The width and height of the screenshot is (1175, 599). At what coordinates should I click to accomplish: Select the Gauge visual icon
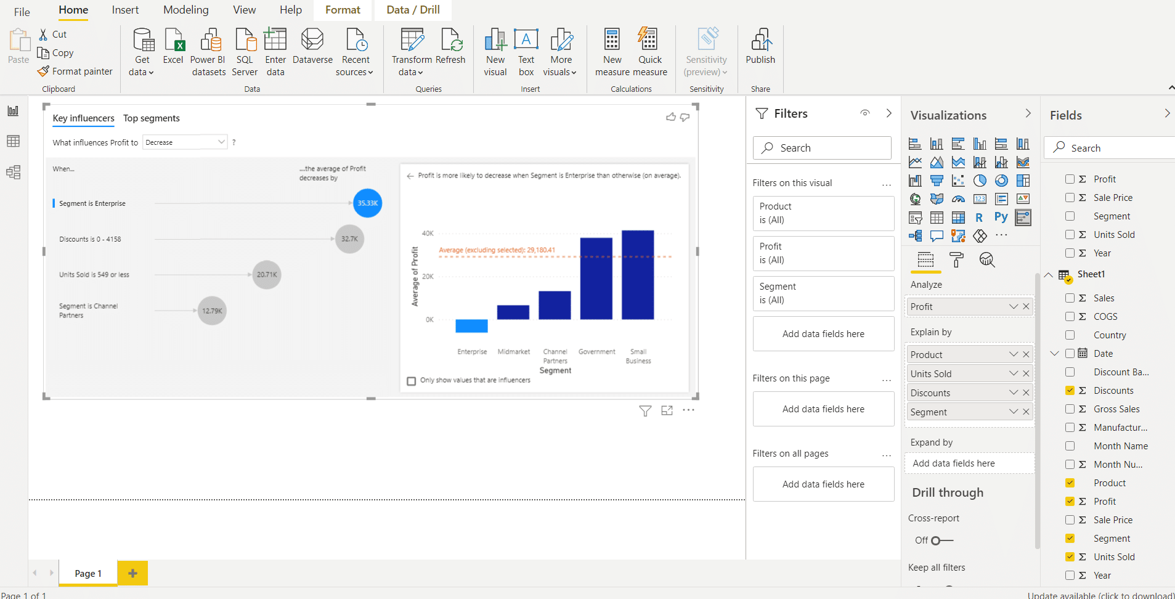point(959,199)
